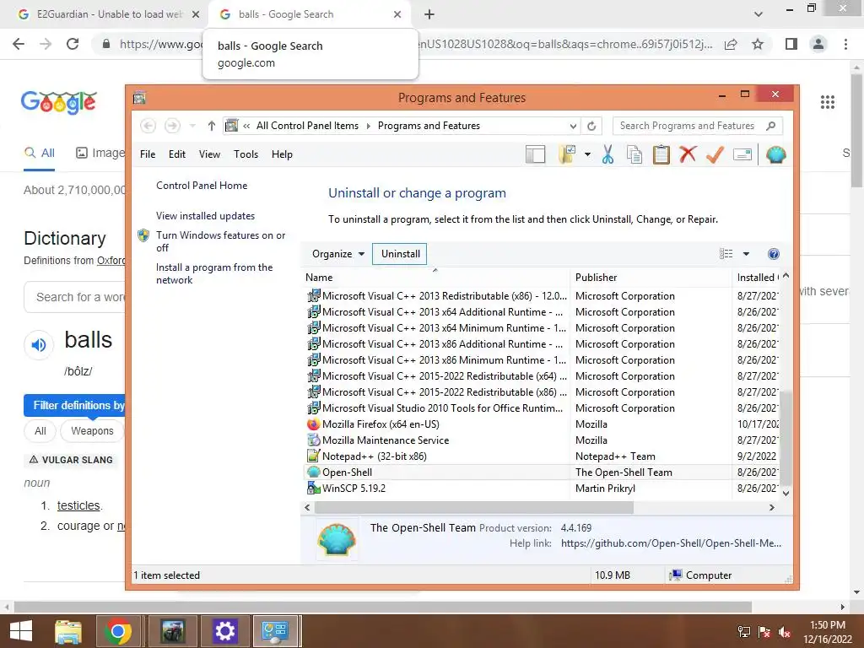Select the Weapons filter chip in Google
This screenshot has width=864, height=648.
tap(92, 431)
